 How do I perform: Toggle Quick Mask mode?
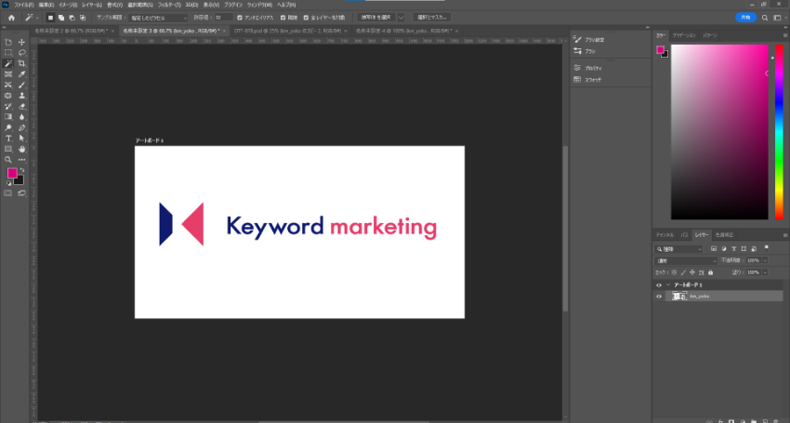[x=8, y=193]
